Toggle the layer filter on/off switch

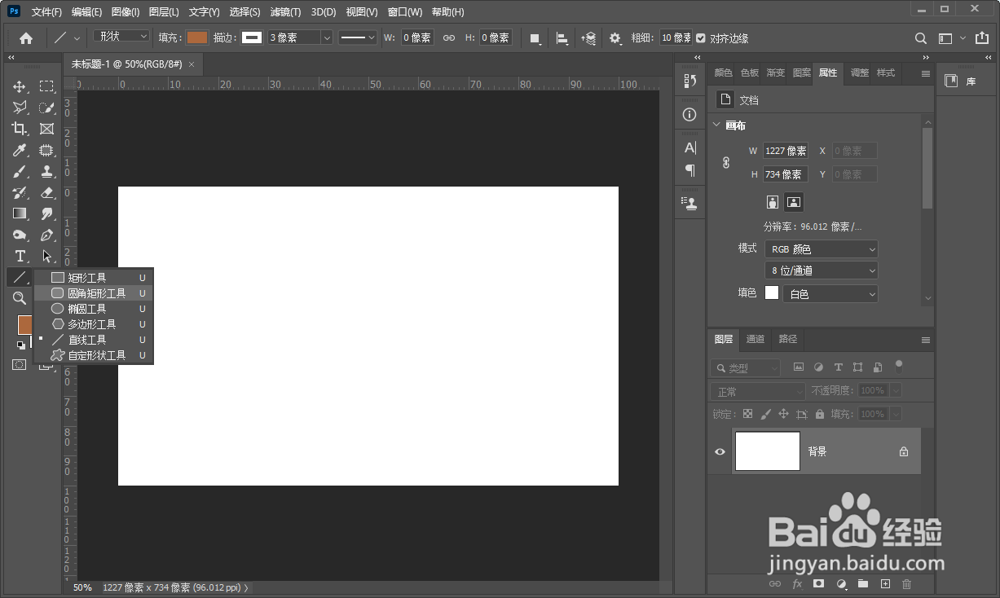(x=899, y=367)
